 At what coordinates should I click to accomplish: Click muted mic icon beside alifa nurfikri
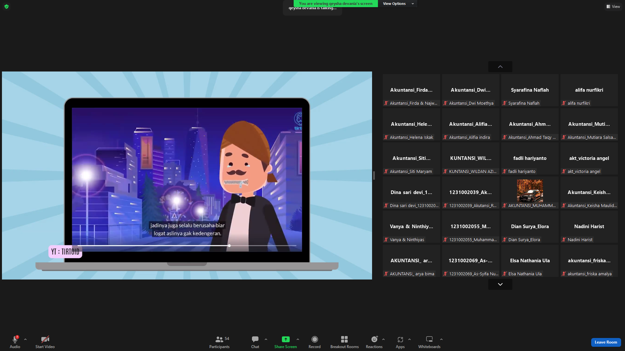pos(564,103)
